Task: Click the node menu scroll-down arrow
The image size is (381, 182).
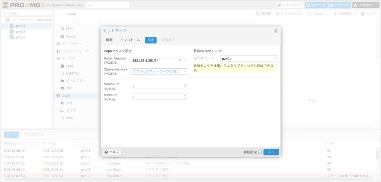Action: point(77,125)
